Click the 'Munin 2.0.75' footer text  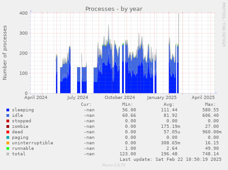point(114,165)
